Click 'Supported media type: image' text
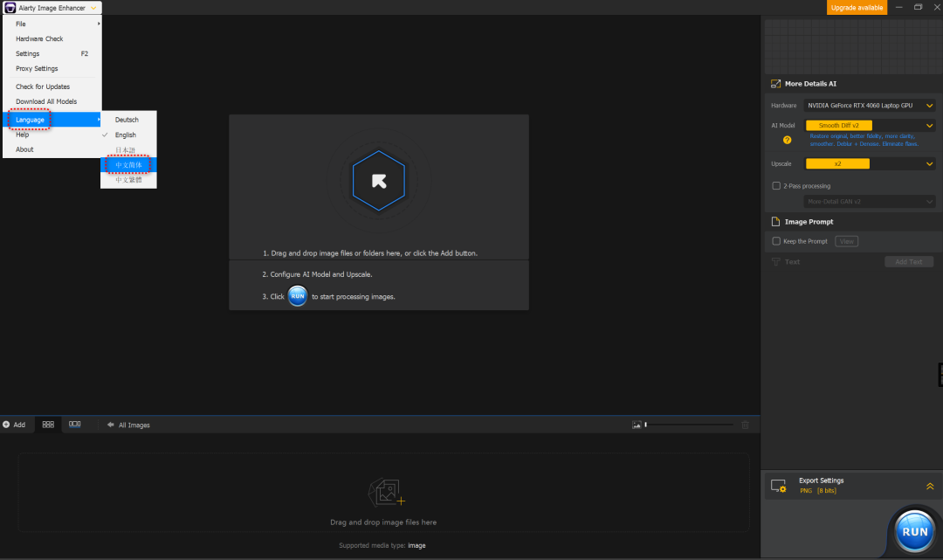 pos(382,545)
